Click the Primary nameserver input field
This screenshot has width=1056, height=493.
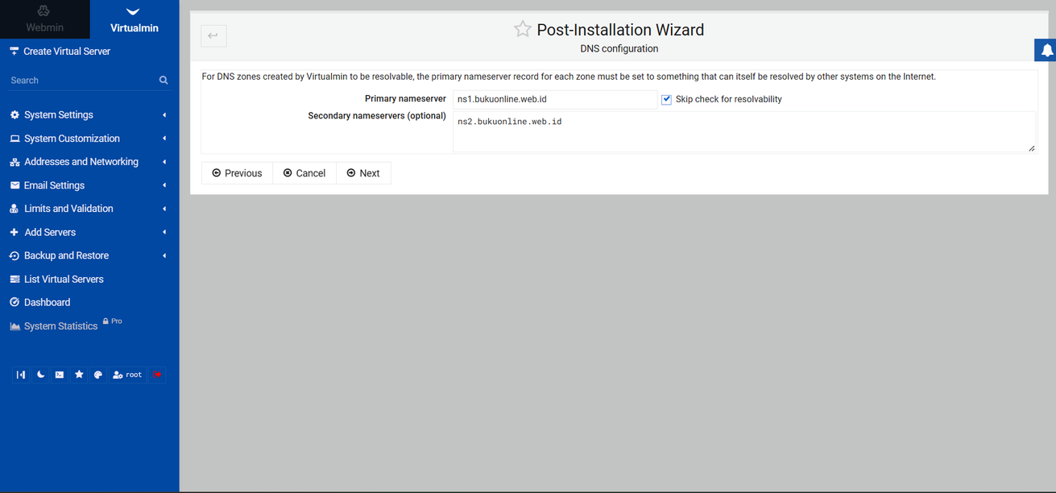[554, 99]
